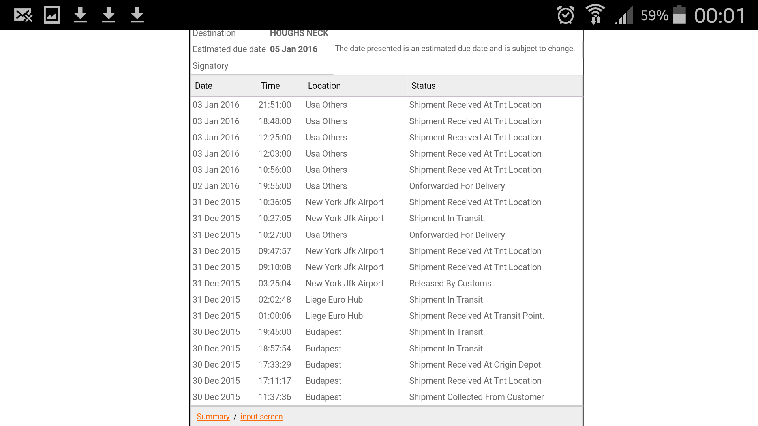Tap the third download notification icon

coord(137,15)
